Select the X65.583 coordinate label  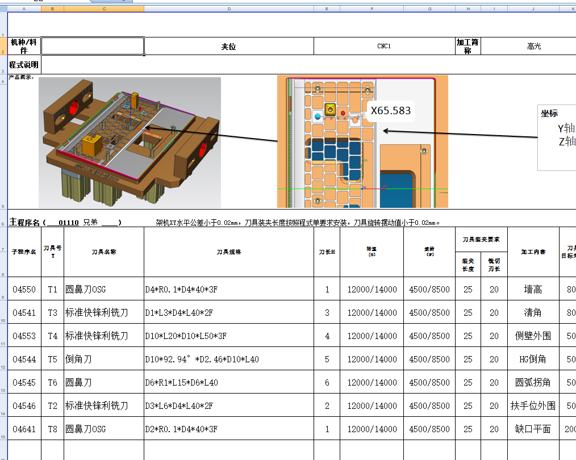(391, 111)
